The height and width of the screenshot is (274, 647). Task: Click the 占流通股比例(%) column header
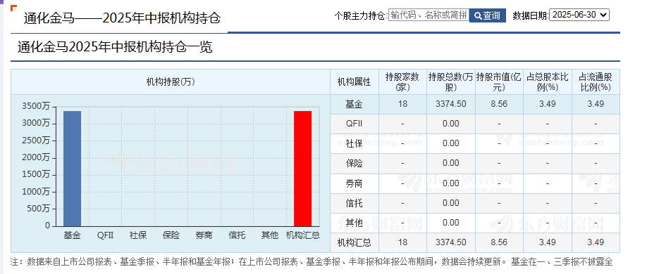tap(596, 82)
